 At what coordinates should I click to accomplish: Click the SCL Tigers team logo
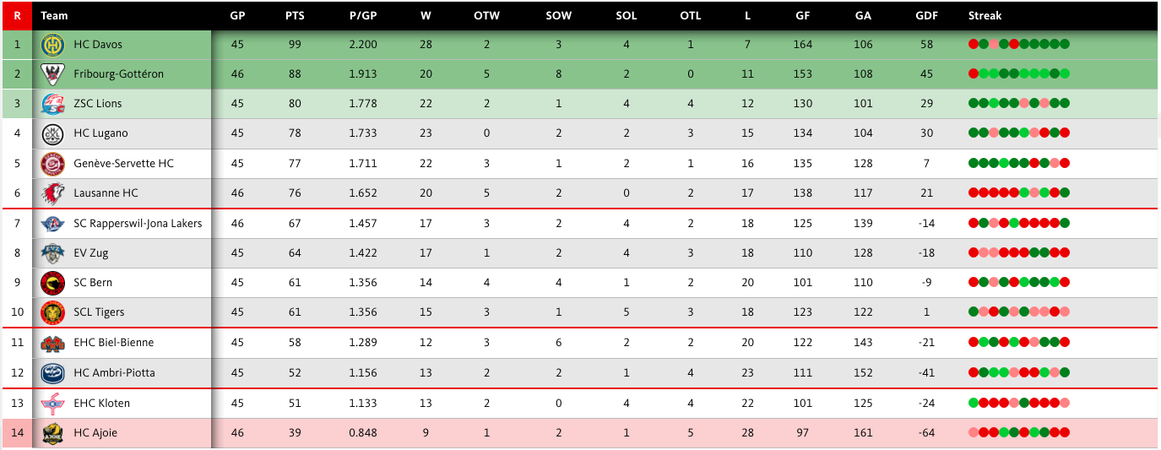(52, 312)
